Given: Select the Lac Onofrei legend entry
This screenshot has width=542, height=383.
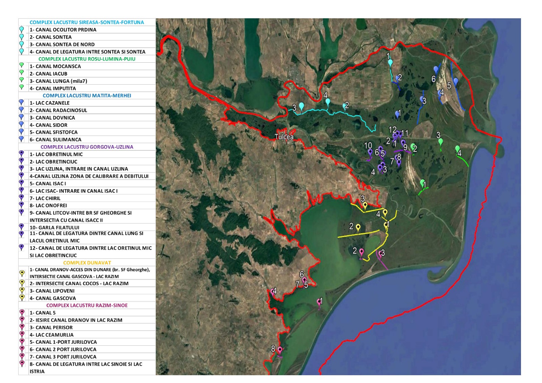Looking at the screenshot, I should click(48, 206).
